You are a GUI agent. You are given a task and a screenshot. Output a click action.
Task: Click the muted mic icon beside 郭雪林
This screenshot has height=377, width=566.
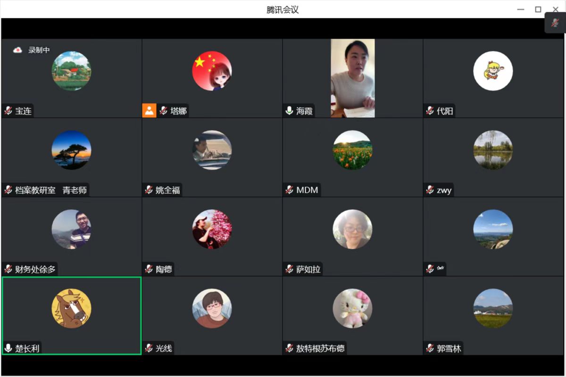coord(430,349)
